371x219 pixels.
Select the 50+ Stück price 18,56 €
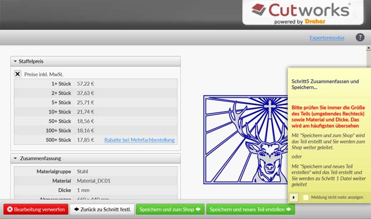[85, 121]
